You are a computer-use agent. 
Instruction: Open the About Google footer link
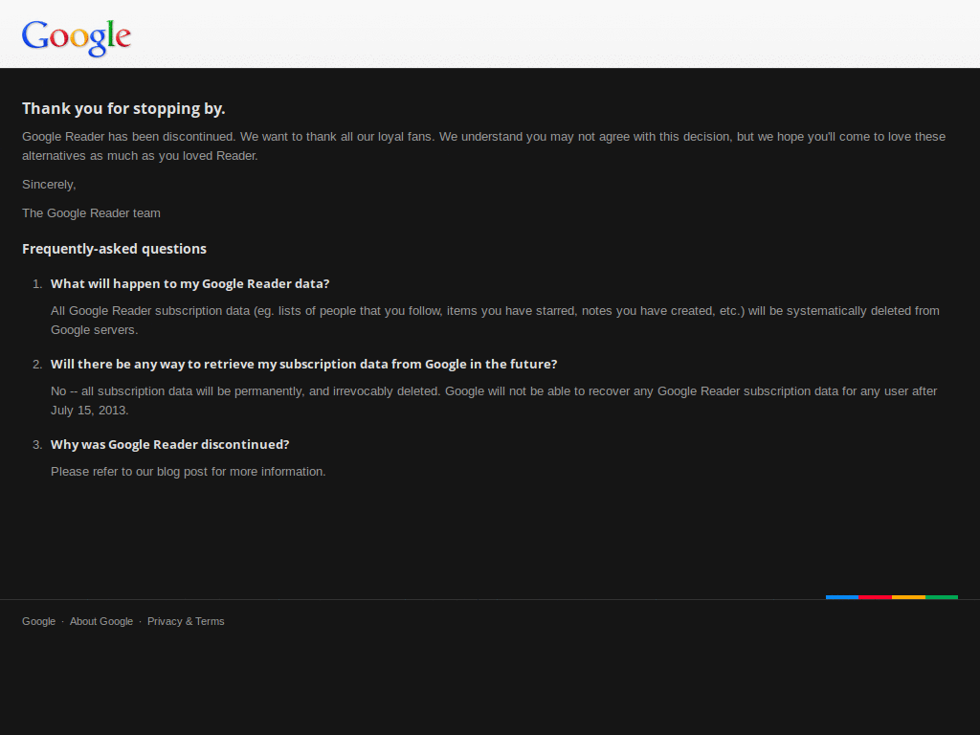101,621
